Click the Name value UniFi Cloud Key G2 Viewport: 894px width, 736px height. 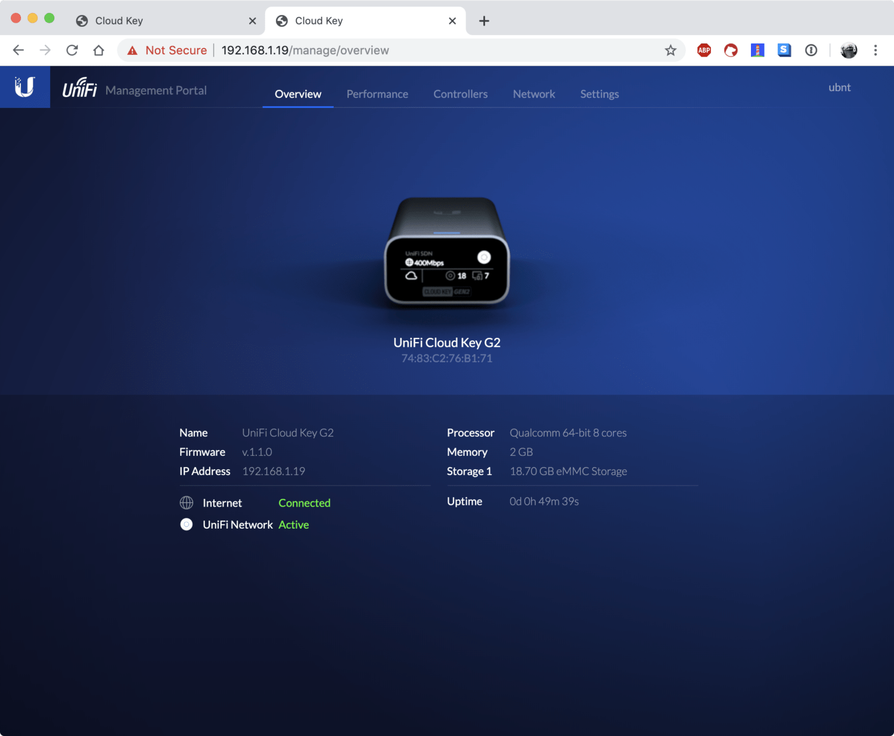[x=288, y=433]
